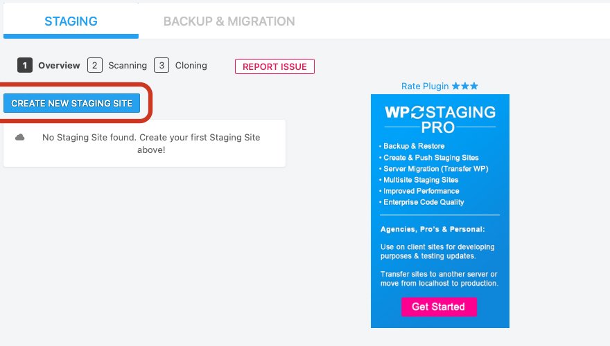Open the Rate Plugin link
The width and height of the screenshot is (610, 346).
click(x=425, y=86)
